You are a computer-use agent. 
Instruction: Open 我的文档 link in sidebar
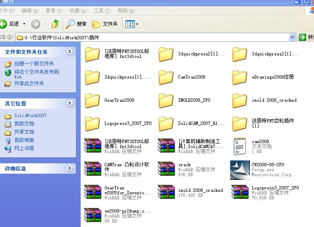pos(24,124)
